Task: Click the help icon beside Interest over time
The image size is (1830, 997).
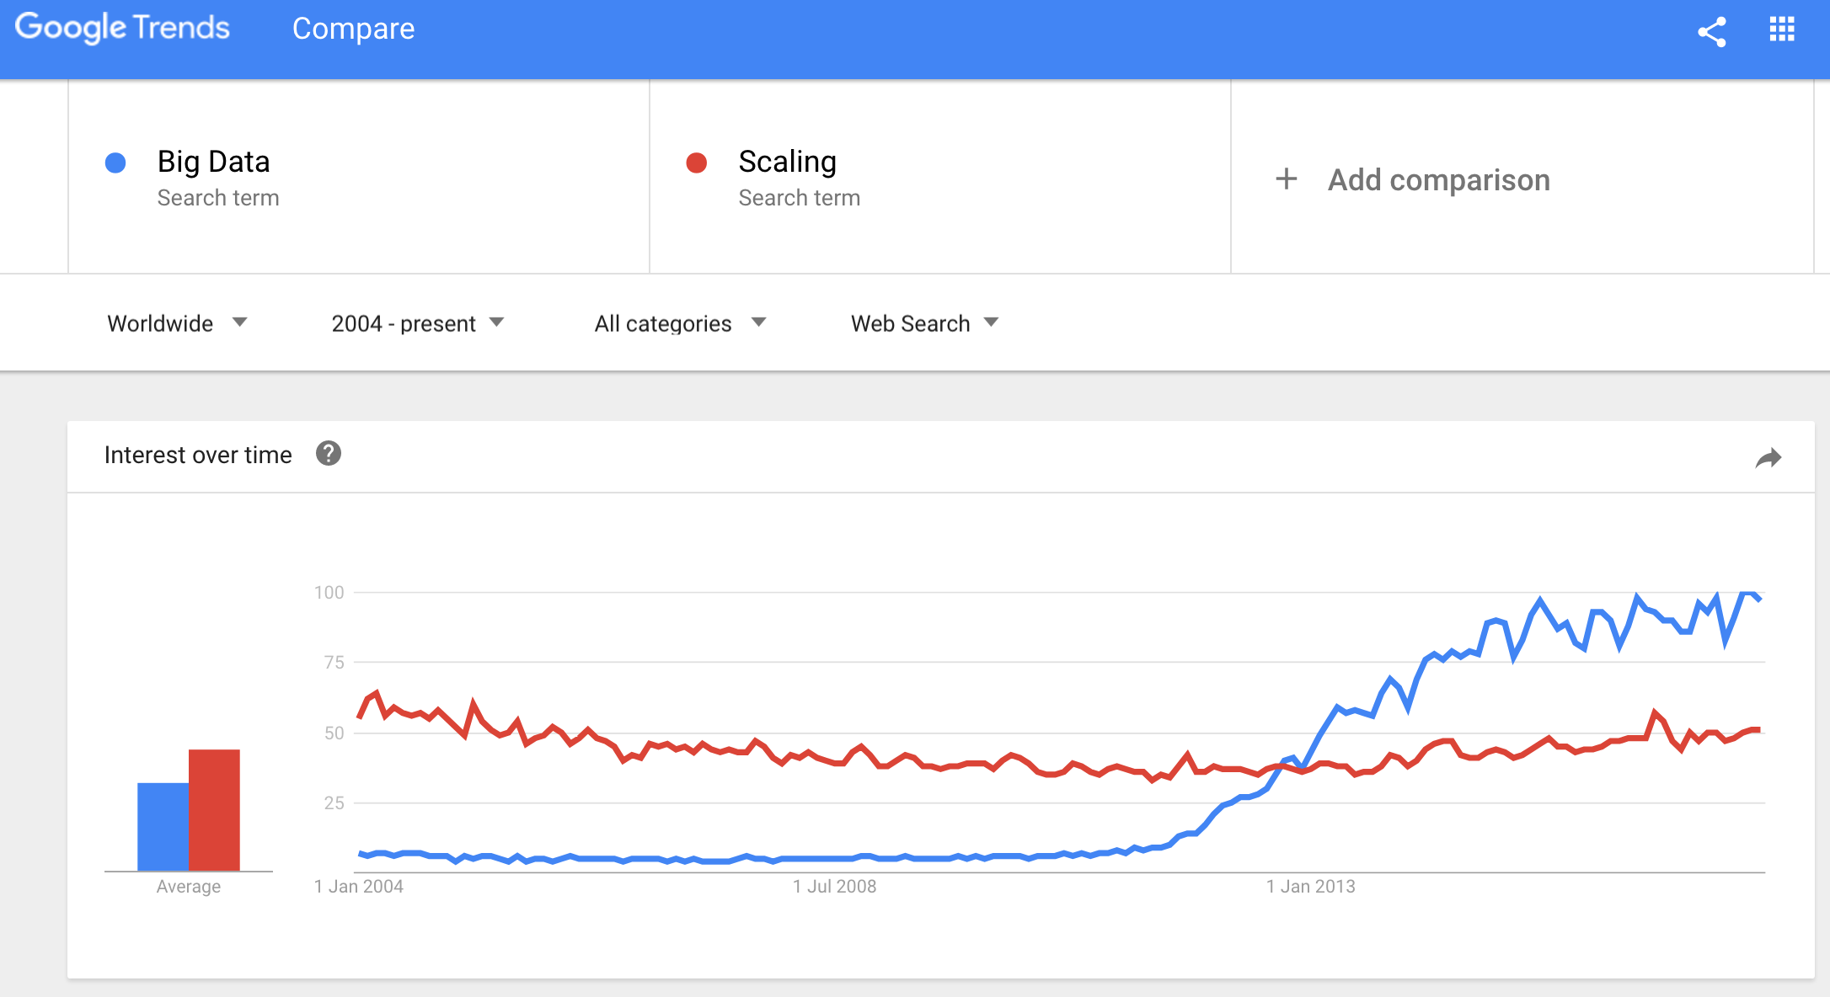Action: (x=329, y=454)
